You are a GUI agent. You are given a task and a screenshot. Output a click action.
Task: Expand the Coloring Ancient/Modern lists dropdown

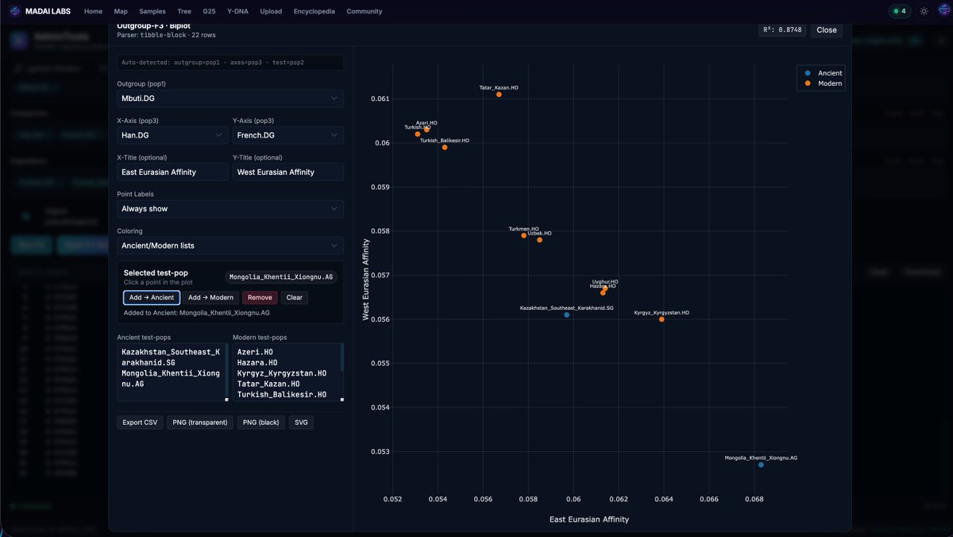[x=230, y=245]
